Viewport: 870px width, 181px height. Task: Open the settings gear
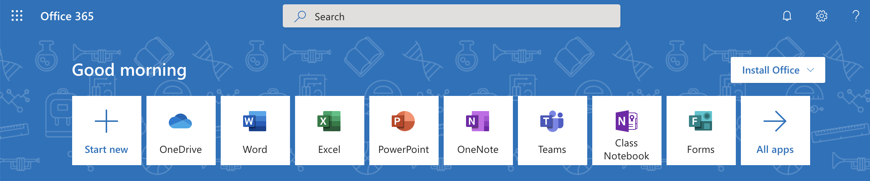821,16
